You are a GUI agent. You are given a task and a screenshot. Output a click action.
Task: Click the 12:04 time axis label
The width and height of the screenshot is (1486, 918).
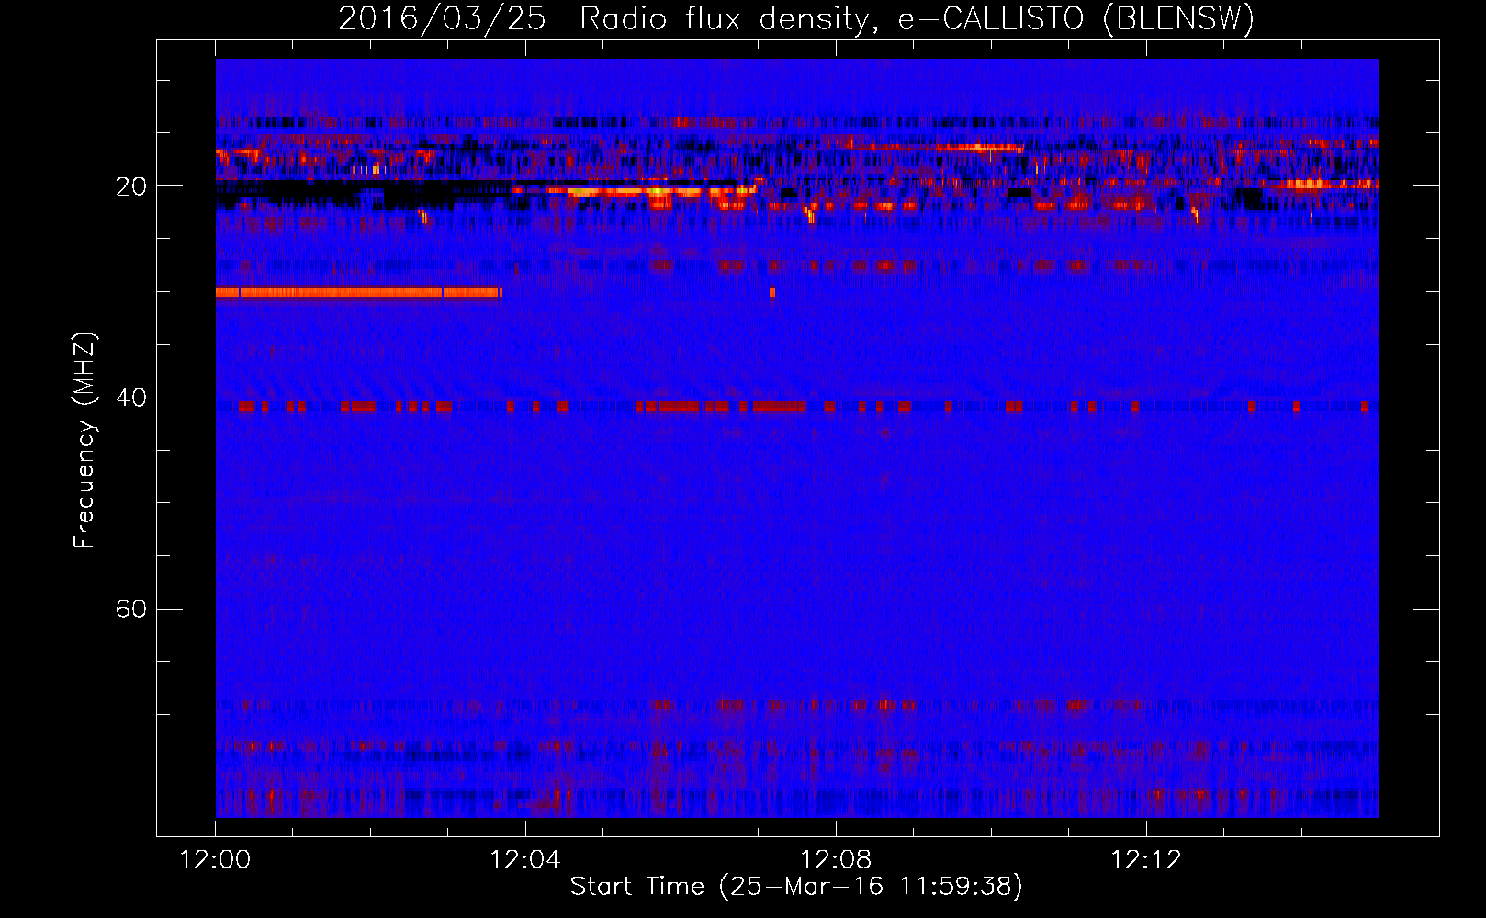tap(525, 860)
